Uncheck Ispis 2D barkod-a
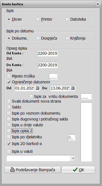102x186 pixels. [9, 144]
